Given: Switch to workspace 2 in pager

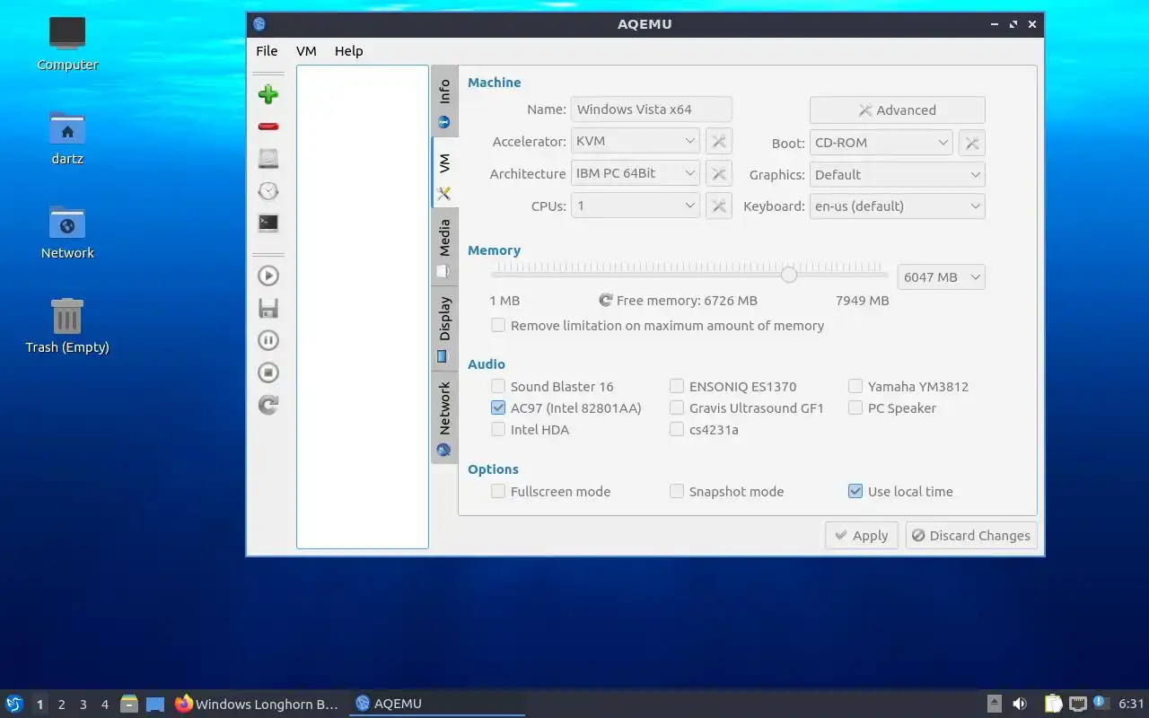Looking at the screenshot, I should pyautogui.click(x=62, y=705).
